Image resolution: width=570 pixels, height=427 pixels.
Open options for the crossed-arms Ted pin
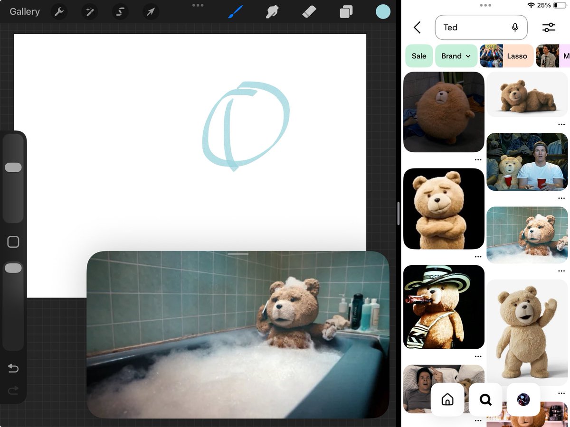tap(478, 257)
